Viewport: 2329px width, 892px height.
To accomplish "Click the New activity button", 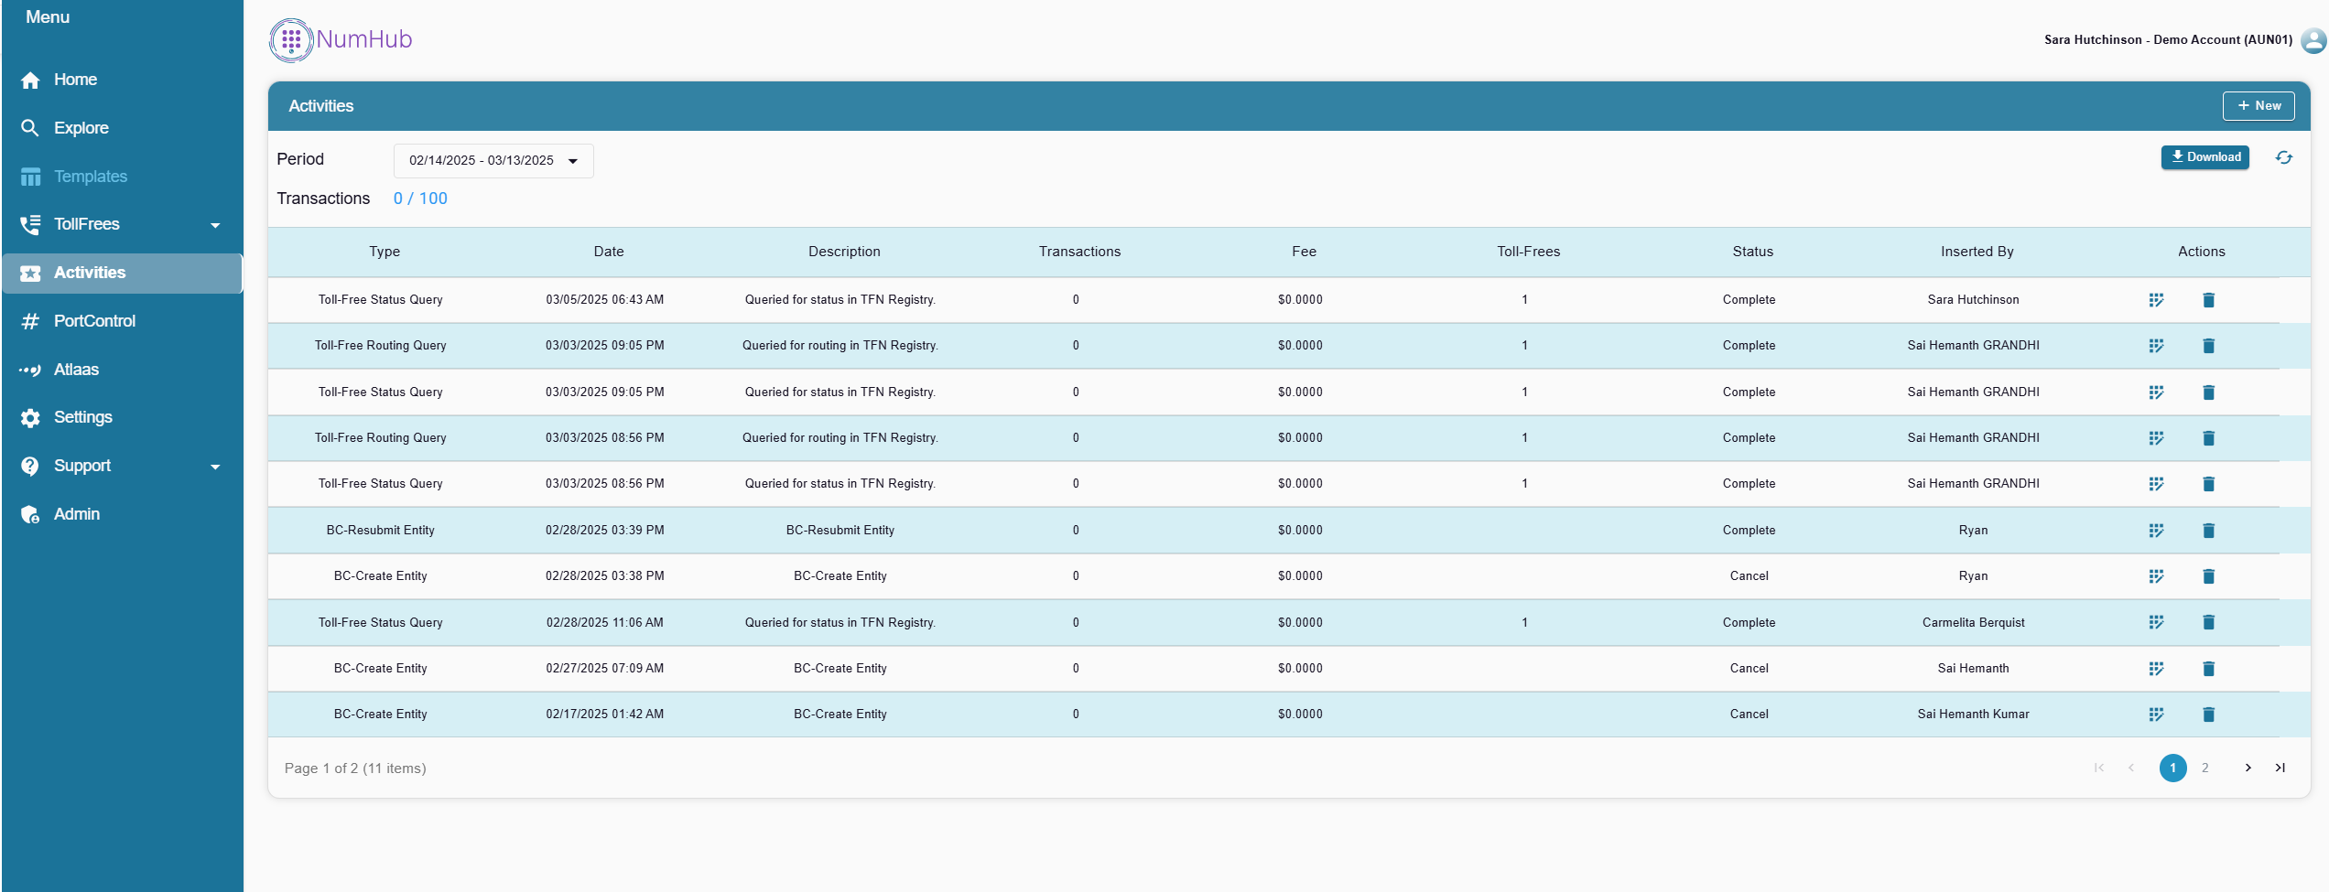I will (2258, 106).
